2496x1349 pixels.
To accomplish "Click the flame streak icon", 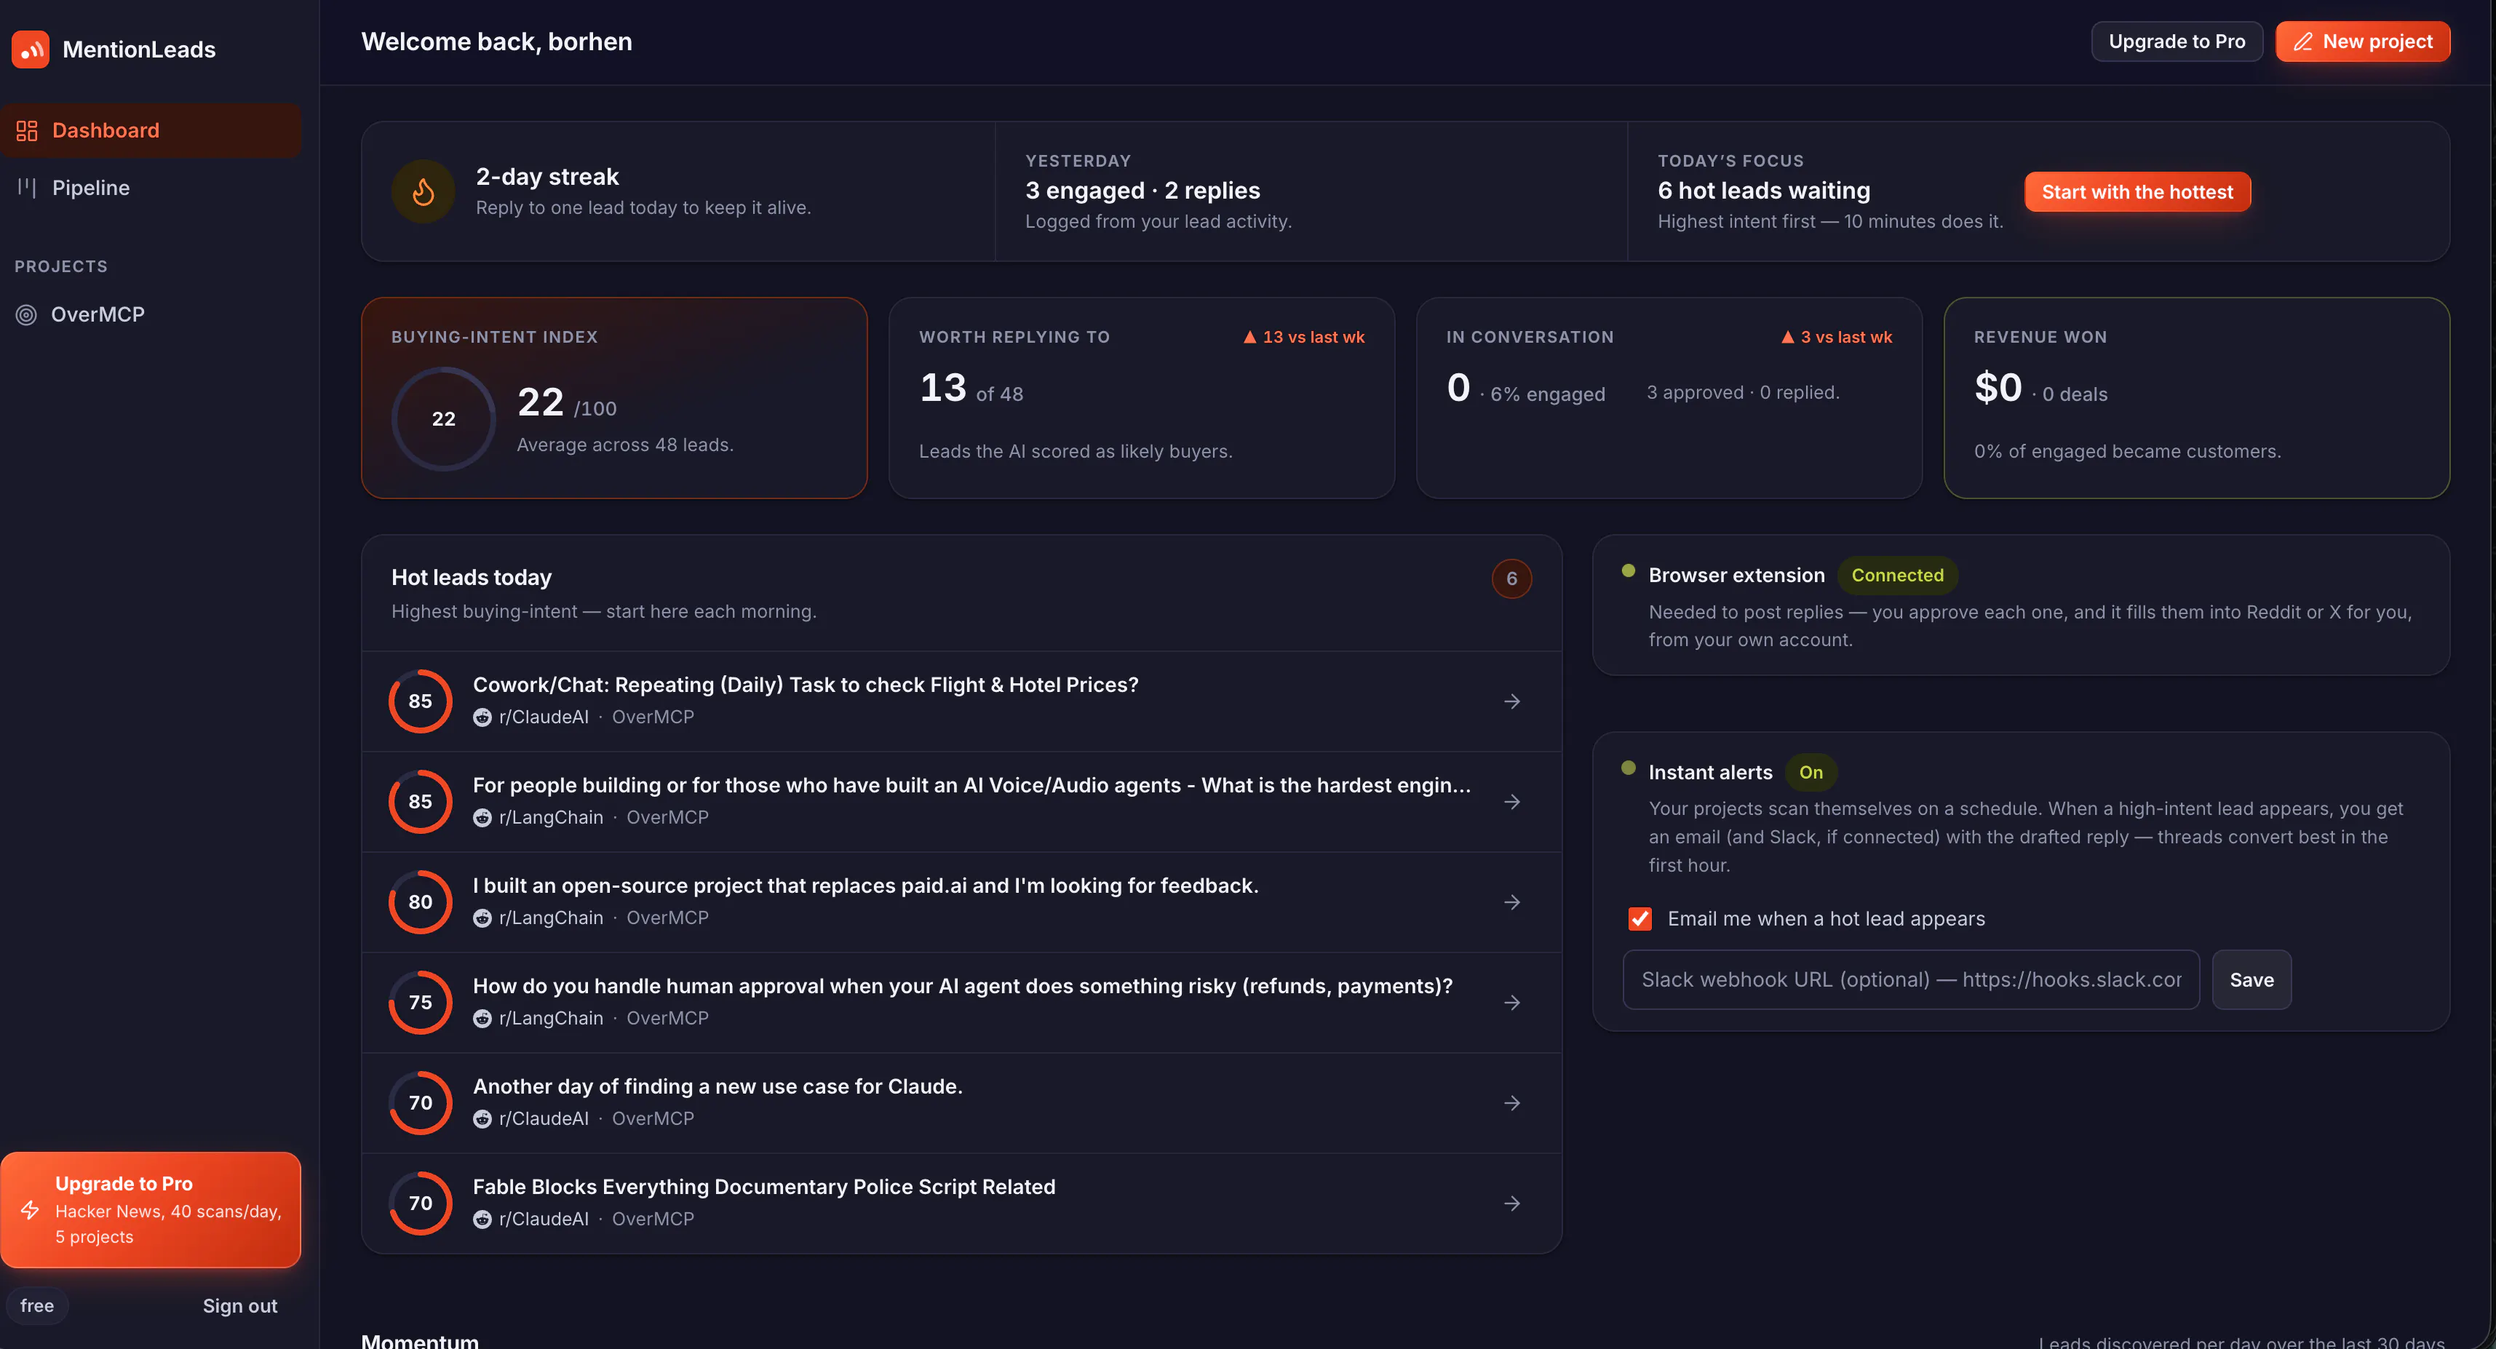I will tap(424, 192).
